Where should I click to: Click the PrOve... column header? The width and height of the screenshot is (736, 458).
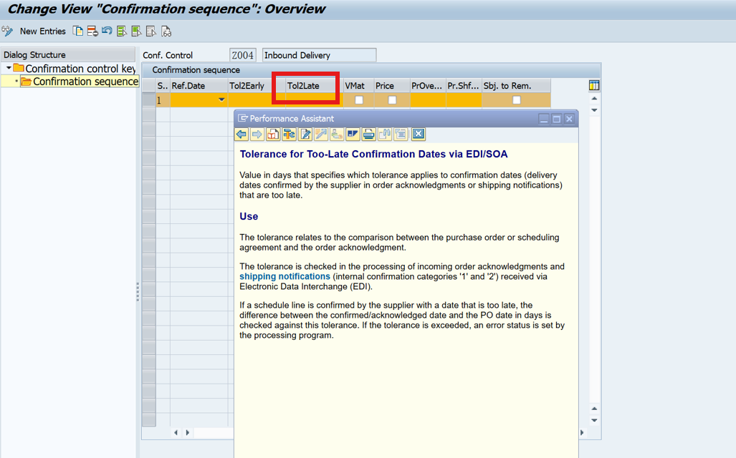(428, 86)
